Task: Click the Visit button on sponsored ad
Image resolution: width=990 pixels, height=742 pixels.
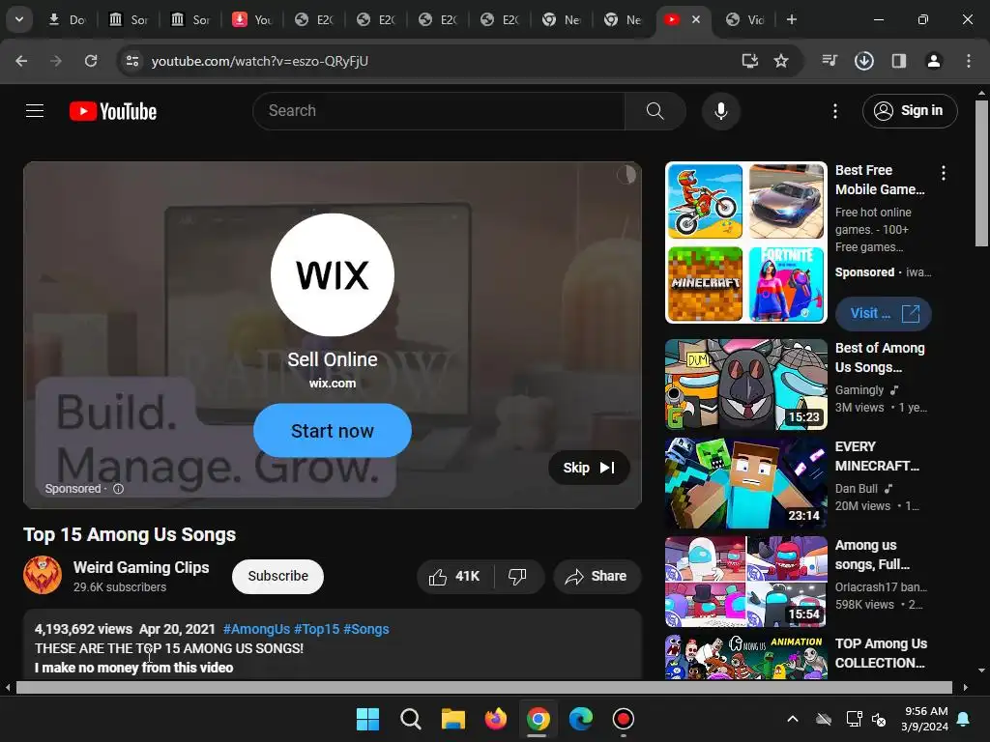Action: click(x=883, y=313)
